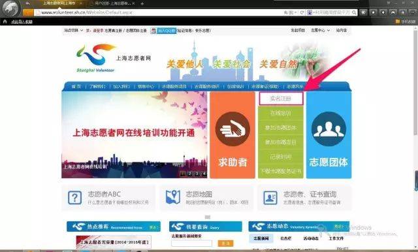
Task: Click the orange search button under Query
Action: click(225, 244)
